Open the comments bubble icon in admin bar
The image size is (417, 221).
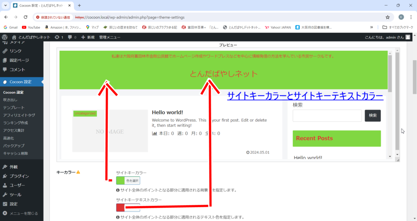[72, 37]
